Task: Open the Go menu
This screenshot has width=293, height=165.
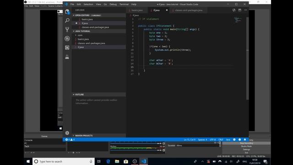Action: tap(105, 4)
